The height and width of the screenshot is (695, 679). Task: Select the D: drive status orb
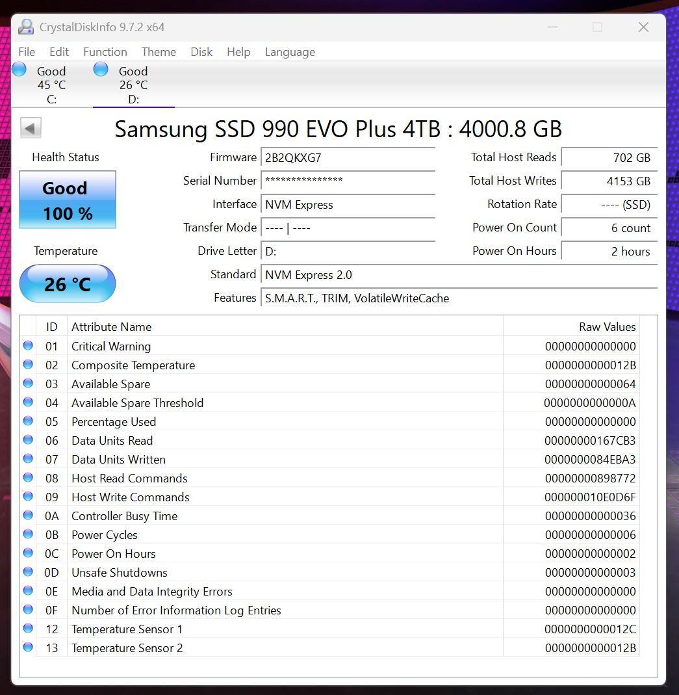[101, 70]
